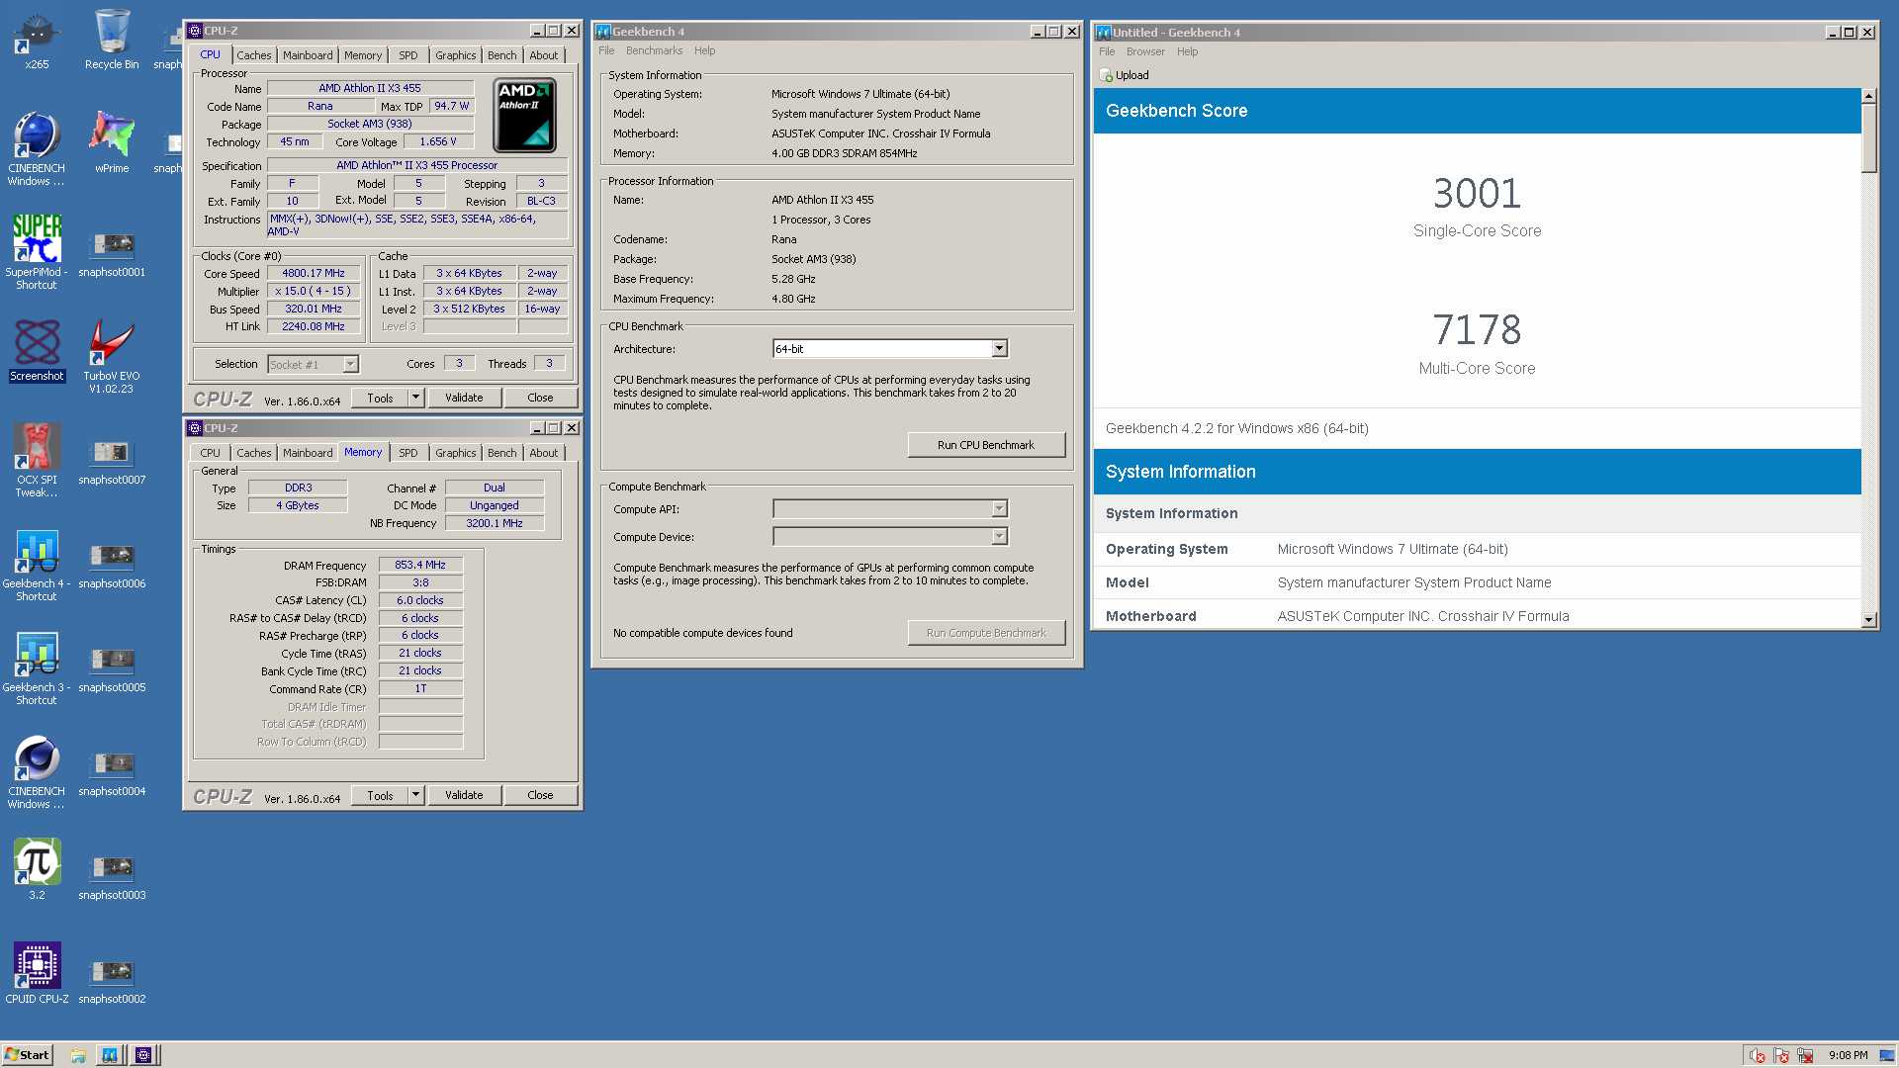This screenshot has height=1068, width=1899.
Task: Click the taskbar clock showing 9:08 PM
Action: point(1848,1055)
